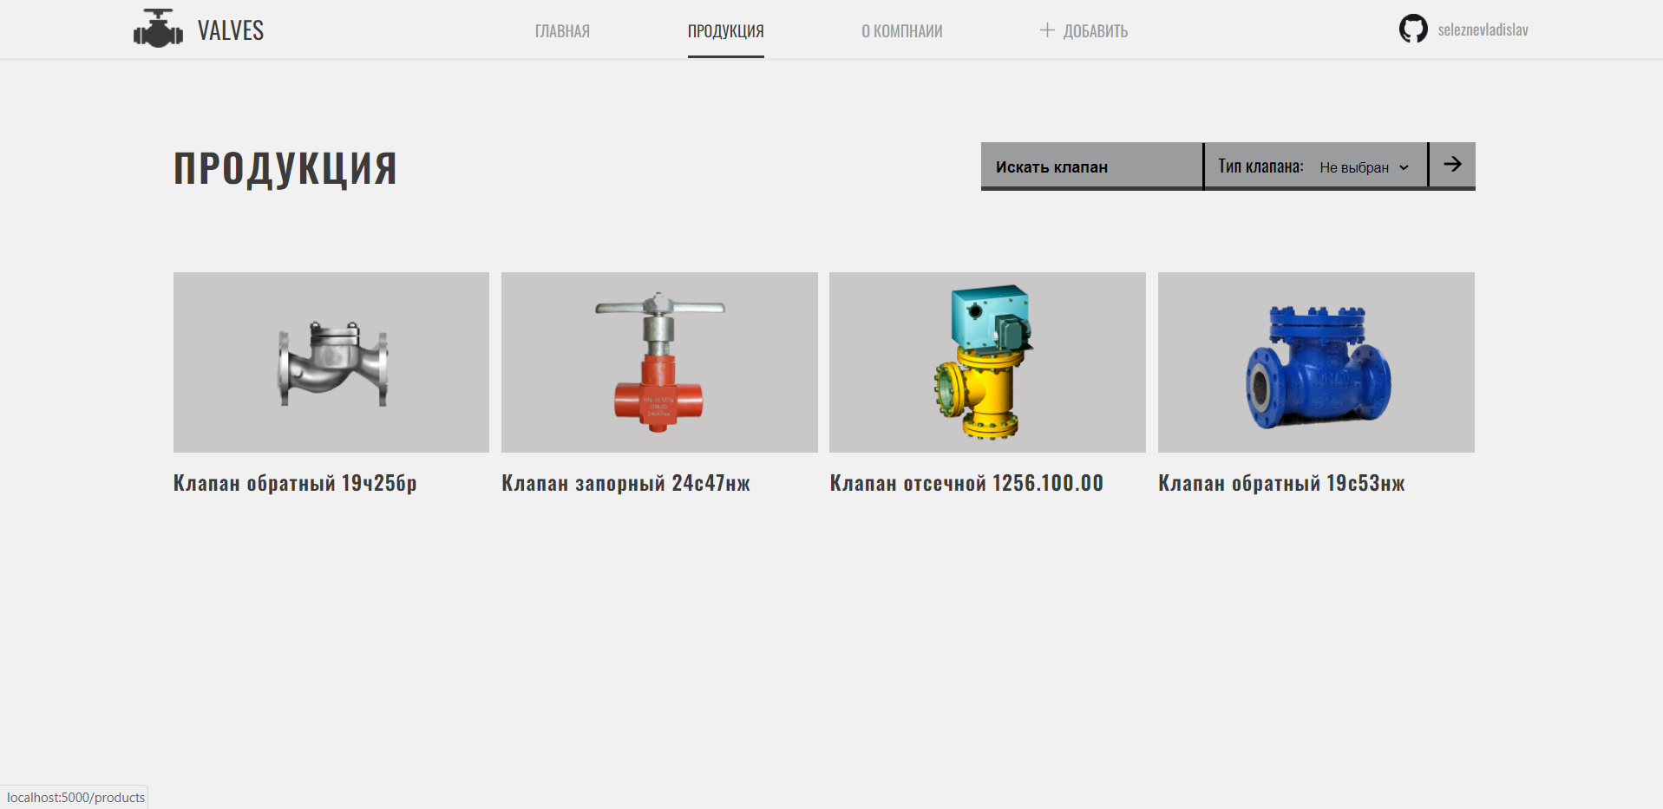Open the Клапан обратный 19ч25бр product link
Image resolution: width=1663 pixels, height=809 pixels.
tap(294, 483)
